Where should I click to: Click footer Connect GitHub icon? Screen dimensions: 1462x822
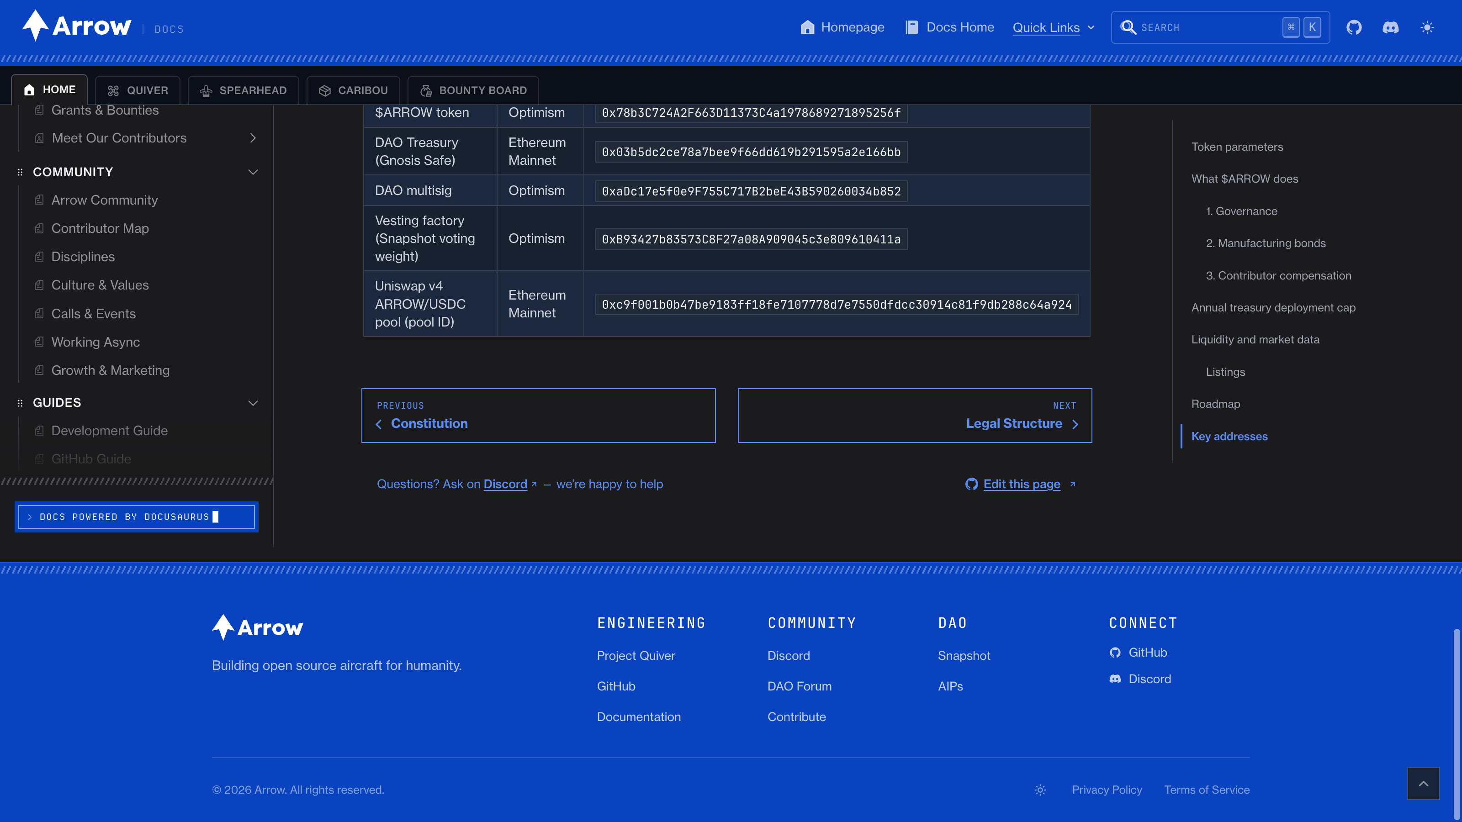(x=1115, y=653)
